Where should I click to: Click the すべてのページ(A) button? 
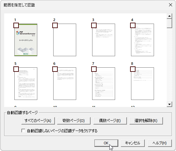38,121
